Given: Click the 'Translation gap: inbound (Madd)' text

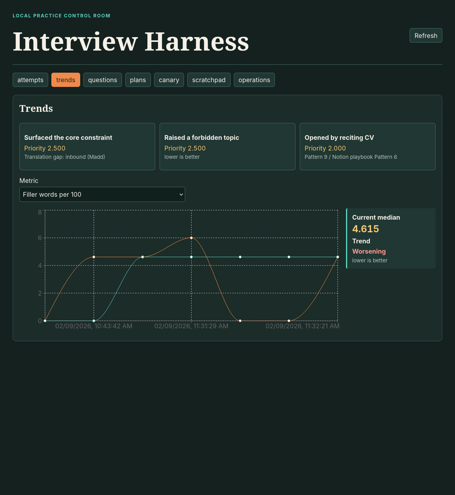Looking at the screenshot, I should 65,157.
